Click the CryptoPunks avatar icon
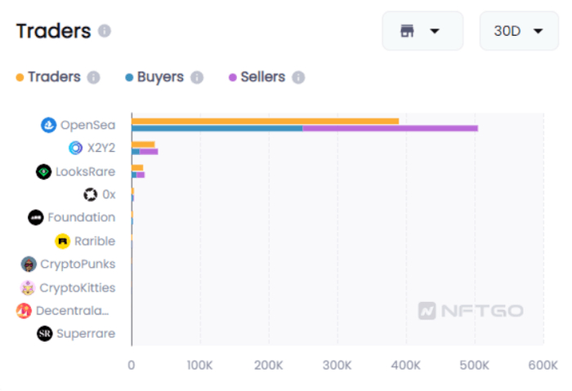 tap(29, 264)
